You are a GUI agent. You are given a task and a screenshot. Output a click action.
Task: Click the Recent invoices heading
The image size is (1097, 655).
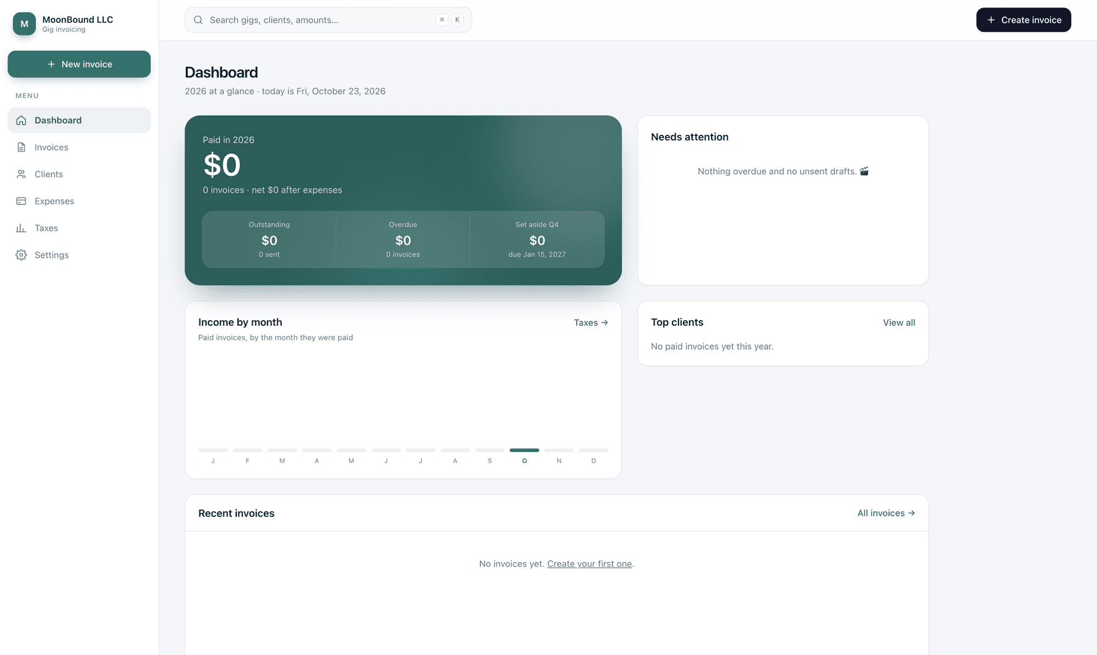coord(236,513)
